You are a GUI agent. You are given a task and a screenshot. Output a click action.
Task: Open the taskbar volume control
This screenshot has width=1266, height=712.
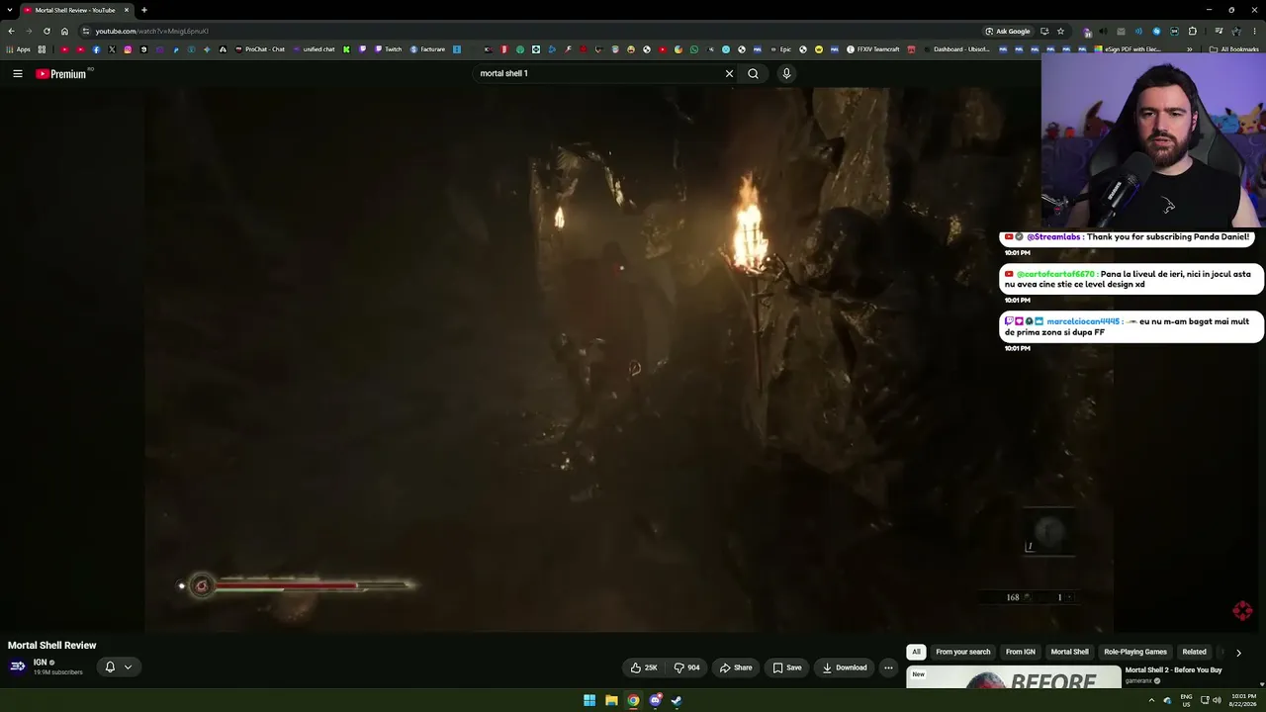point(1217,700)
